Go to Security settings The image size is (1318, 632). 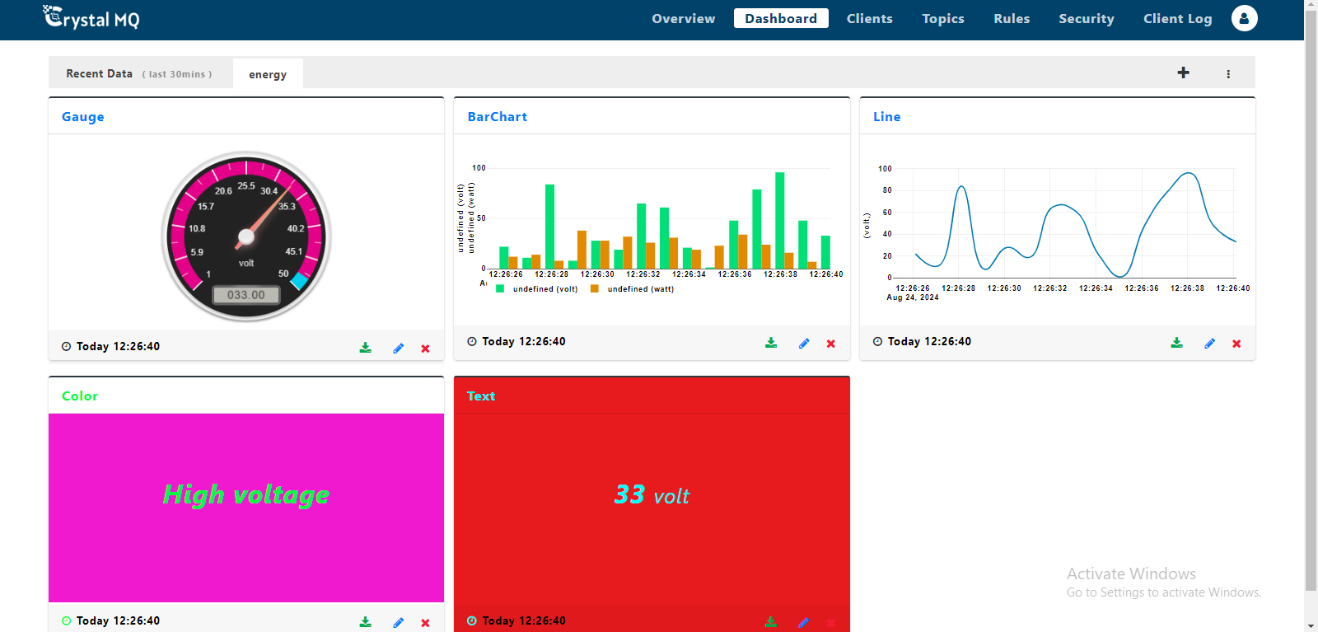(1086, 18)
